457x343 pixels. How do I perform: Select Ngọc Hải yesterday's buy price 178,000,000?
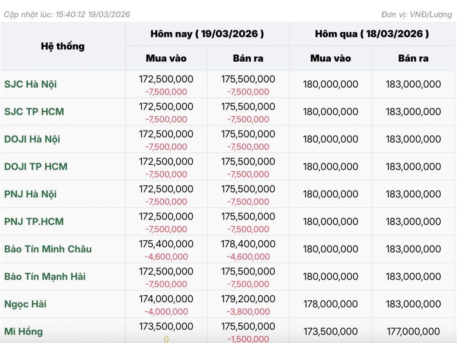[331, 304]
